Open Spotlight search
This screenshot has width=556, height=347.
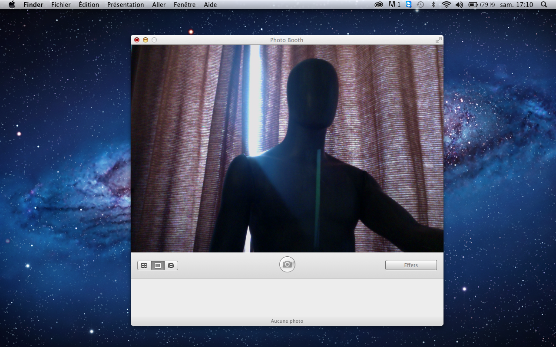coord(544,5)
